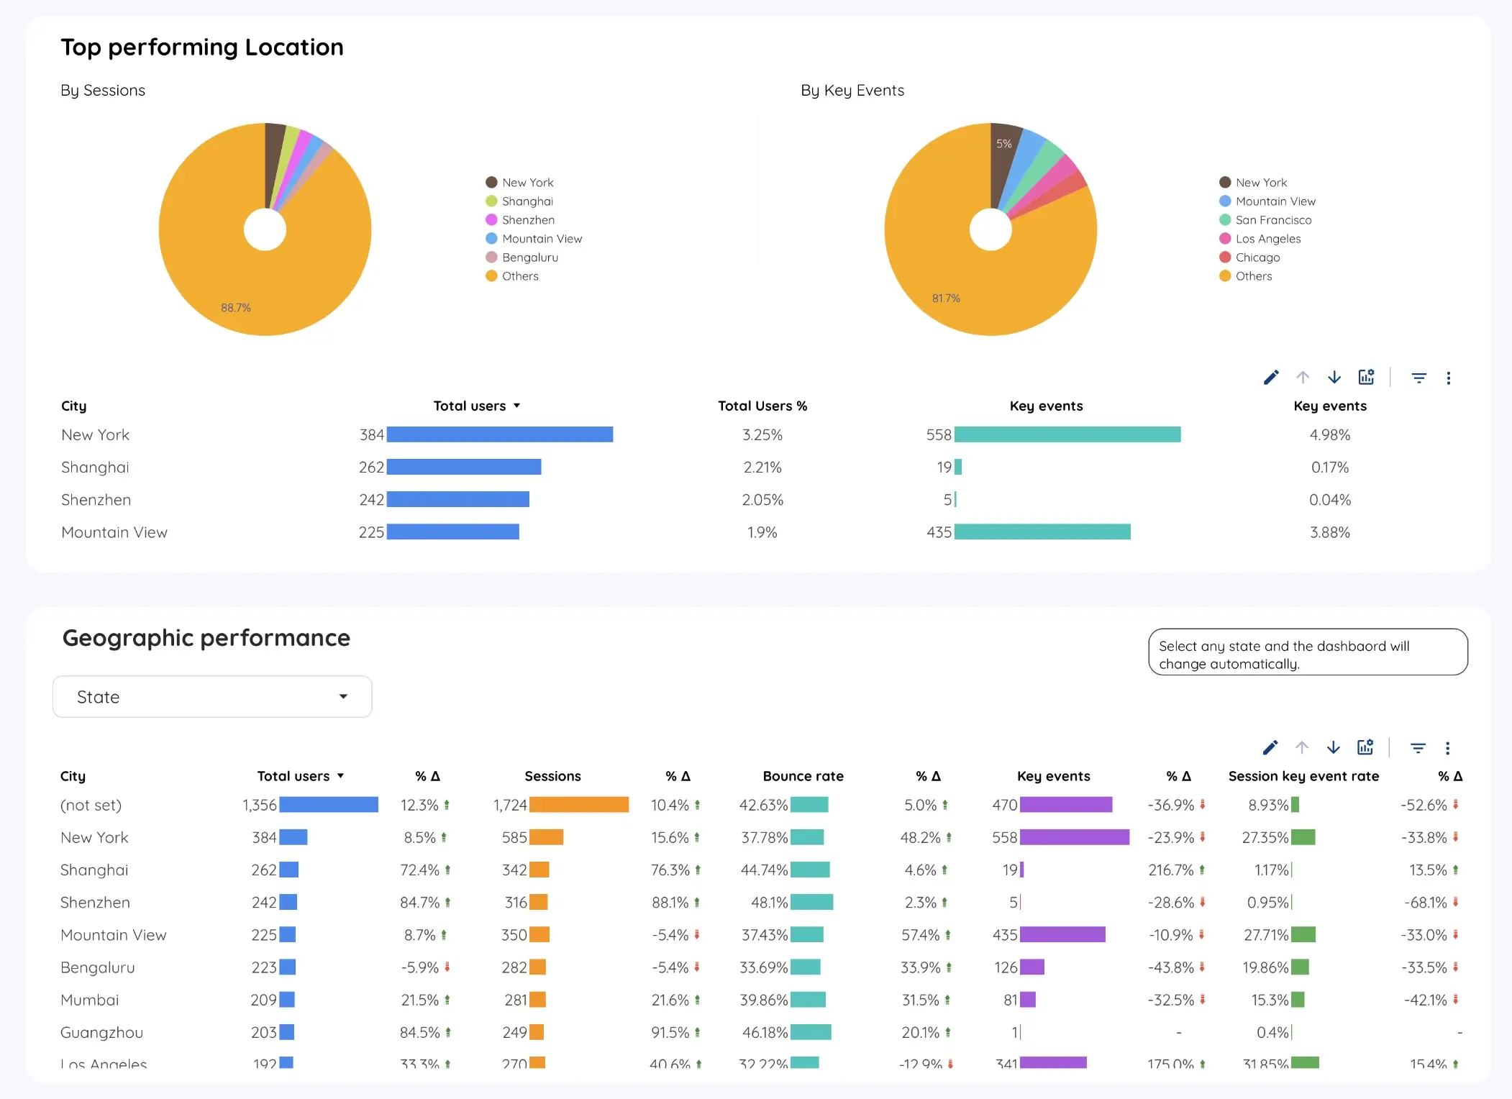Open the three-dot menu above the top locations table
1512x1099 pixels.
tap(1449, 378)
